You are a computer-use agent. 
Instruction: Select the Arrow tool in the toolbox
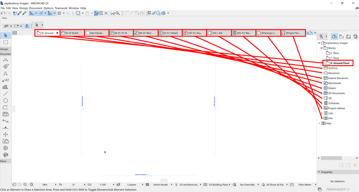(x=6, y=35)
